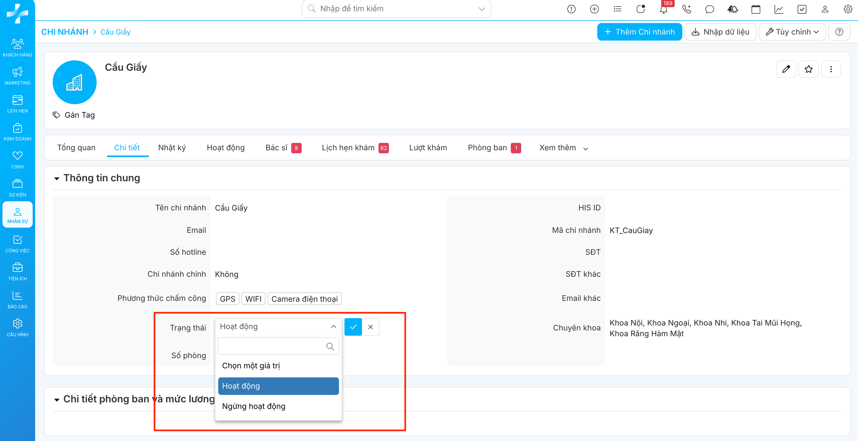This screenshot has height=441, width=858.
Task: Switch to the Tổng quan tab
Action: click(76, 148)
